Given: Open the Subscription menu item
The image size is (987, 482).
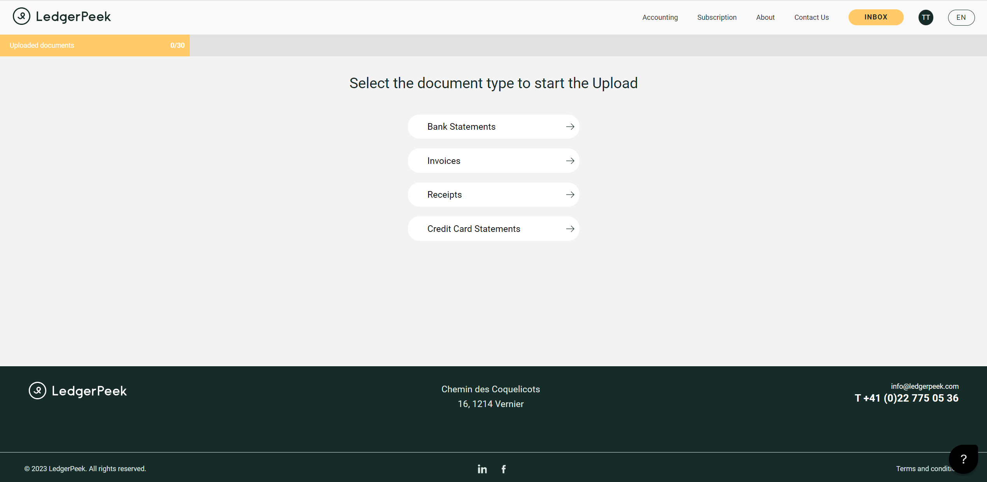Looking at the screenshot, I should click(x=717, y=17).
